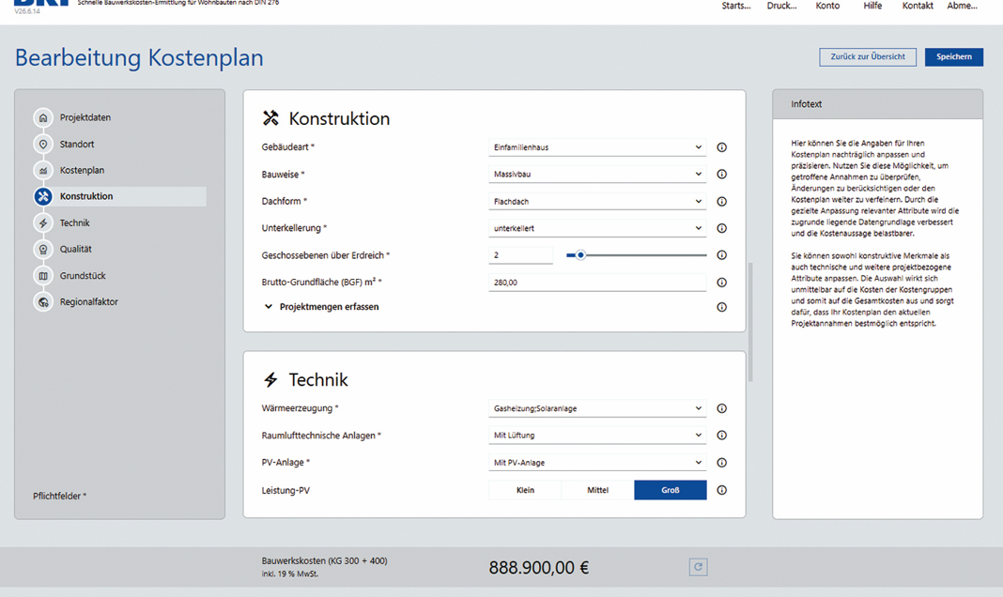Image resolution: width=1003 pixels, height=597 pixels.
Task: Select the Standort location pin icon
Action: (43, 145)
